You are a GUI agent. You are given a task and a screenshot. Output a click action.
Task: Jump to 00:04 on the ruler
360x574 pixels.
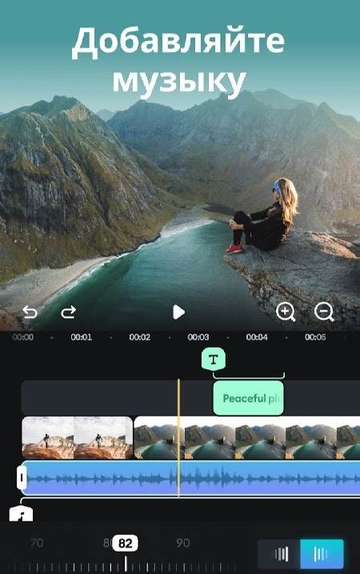257,337
